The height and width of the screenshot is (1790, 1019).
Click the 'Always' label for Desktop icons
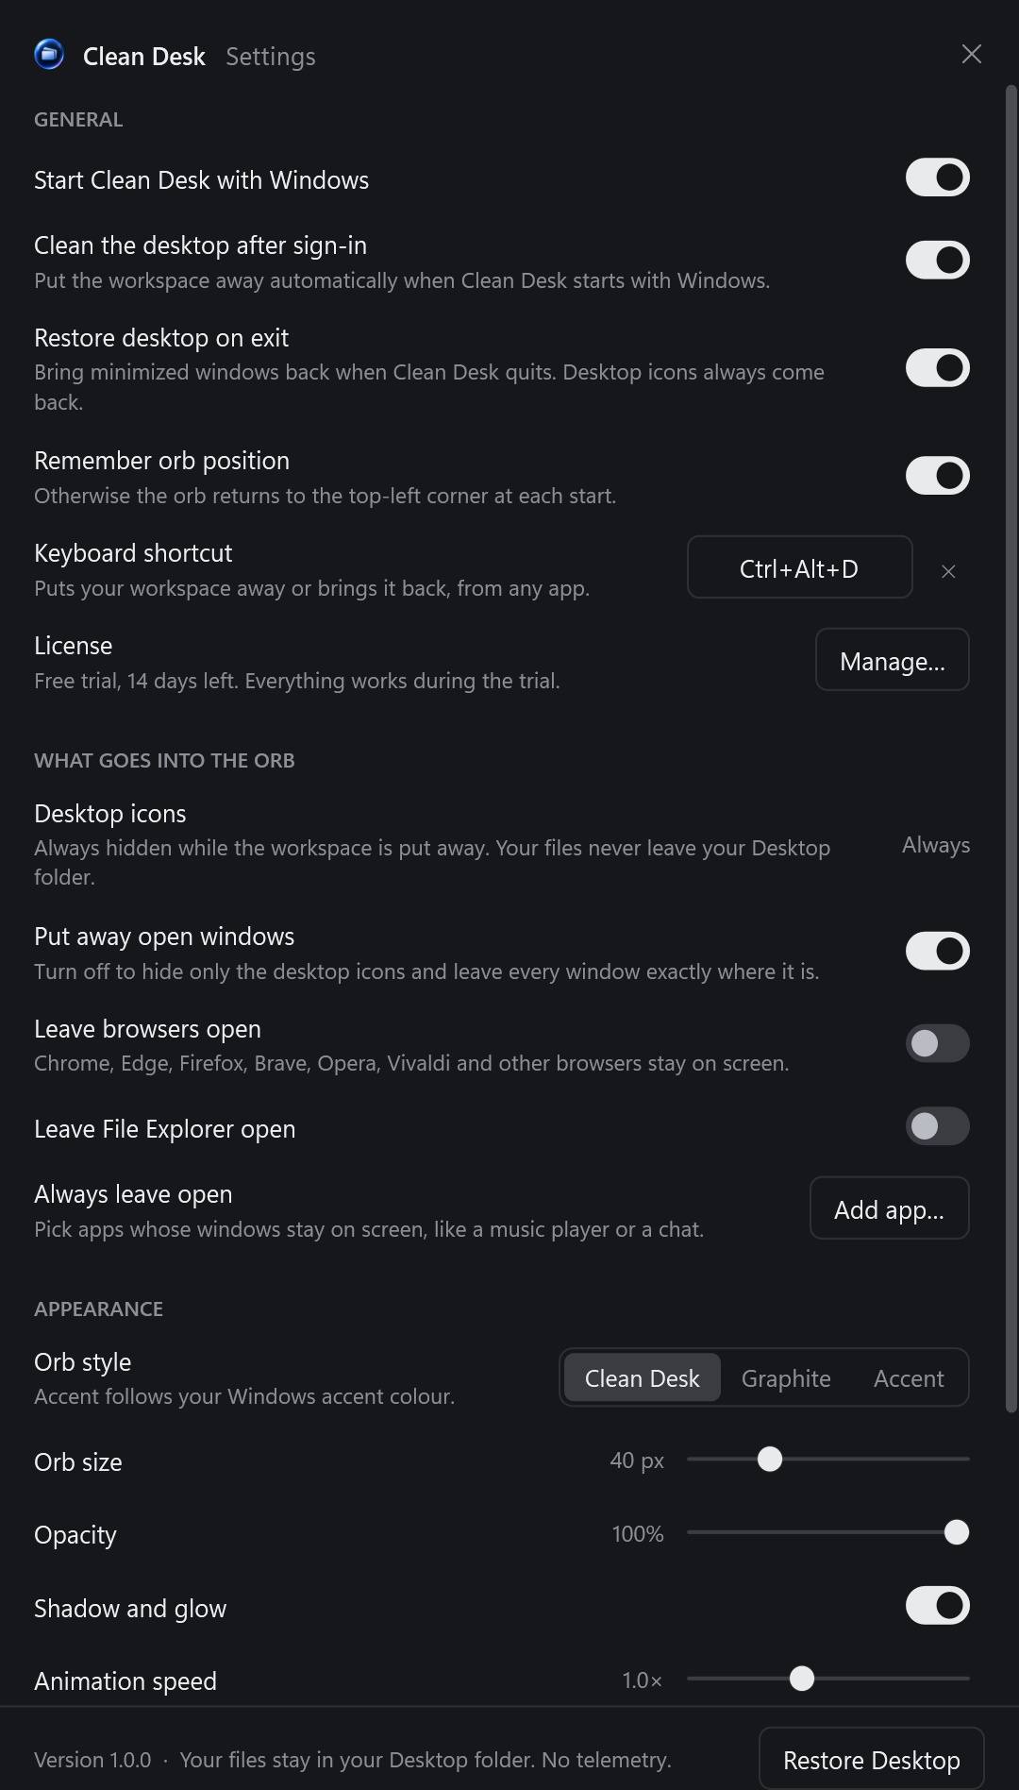coord(936,845)
